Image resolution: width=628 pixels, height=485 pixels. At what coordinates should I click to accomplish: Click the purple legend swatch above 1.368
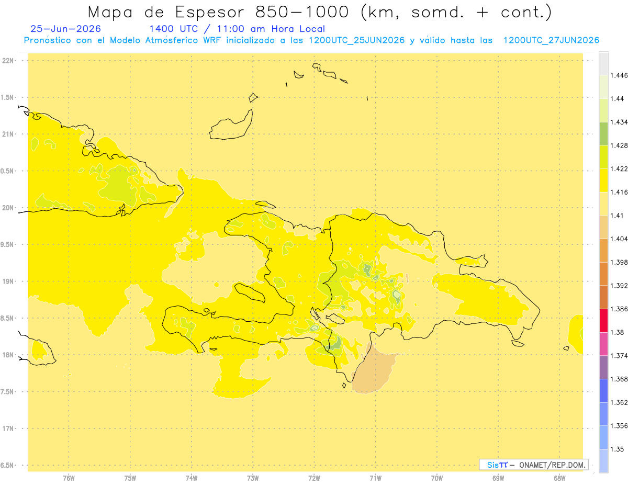click(x=603, y=367)
